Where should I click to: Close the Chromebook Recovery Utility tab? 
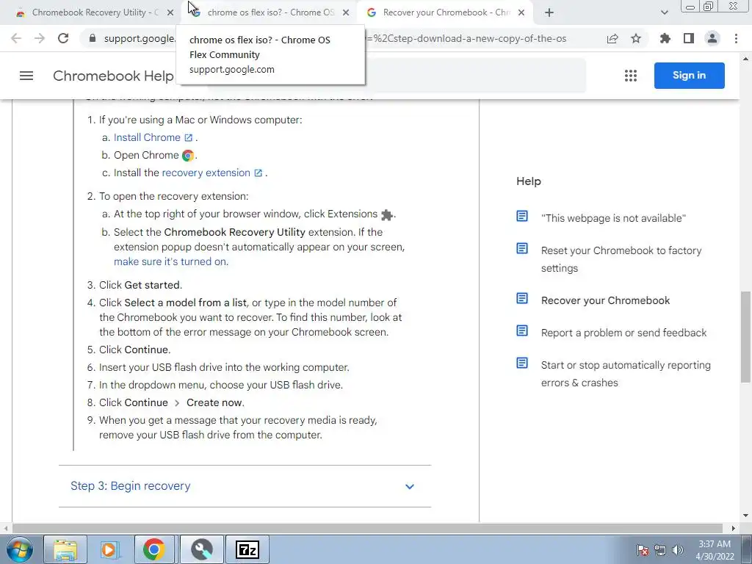pos(170,13)
